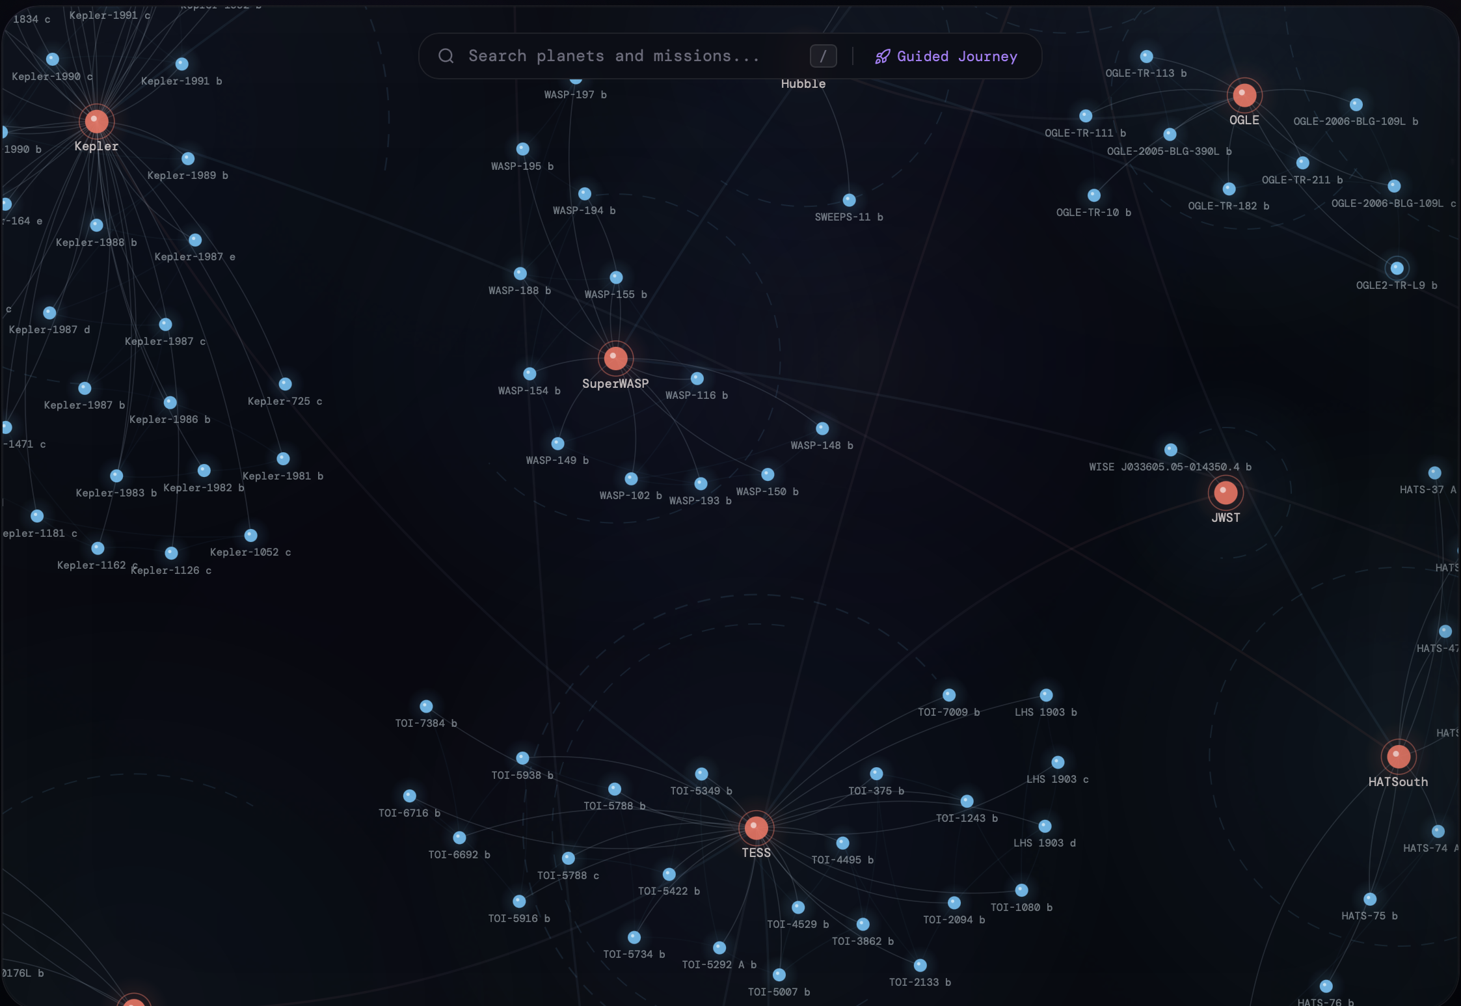The height and width of the screenshot is (1006, 1461).
Task: Click the magnifier search icon
Action: (x=446, y=56)
